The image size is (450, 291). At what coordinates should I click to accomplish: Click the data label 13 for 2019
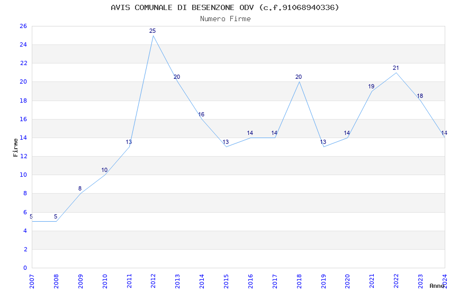tap(323, 142)
